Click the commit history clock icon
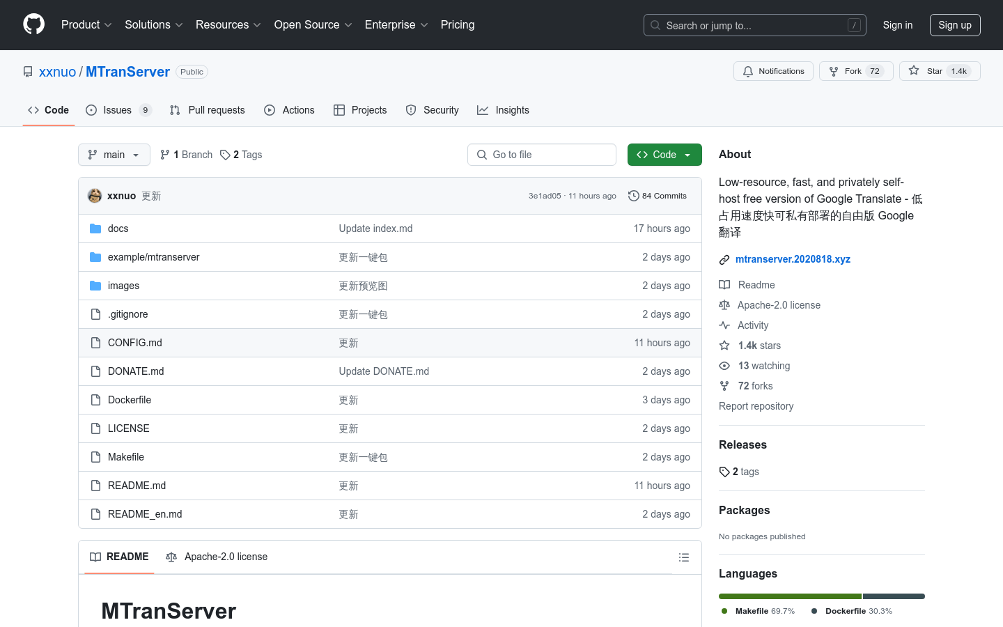This screenshot has width=1003, height=627. coord(633,196)
